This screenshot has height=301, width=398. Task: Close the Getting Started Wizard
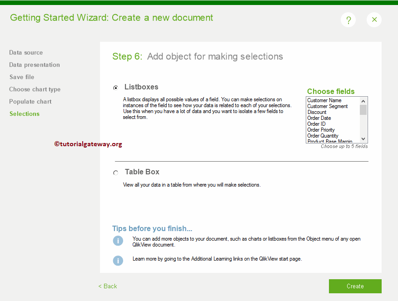(x=374, y=20)
